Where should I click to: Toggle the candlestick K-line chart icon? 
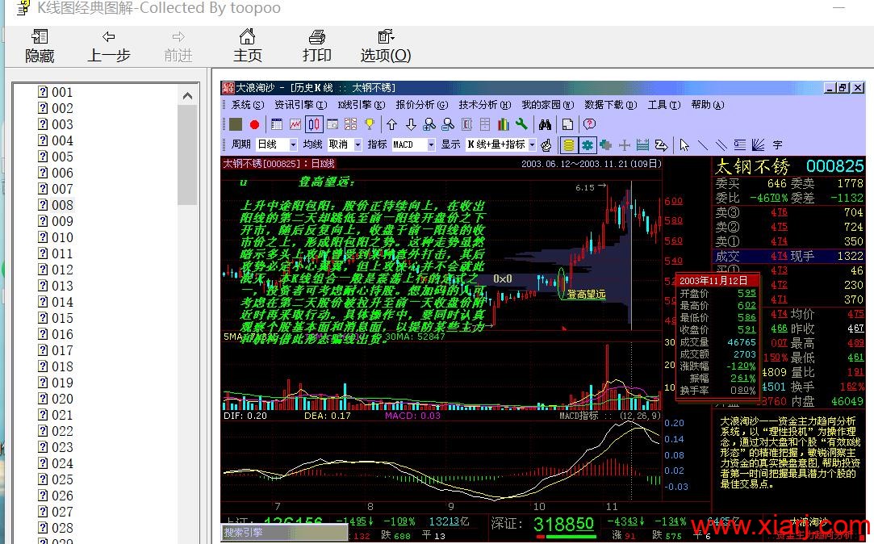click(x=314, y=124)
